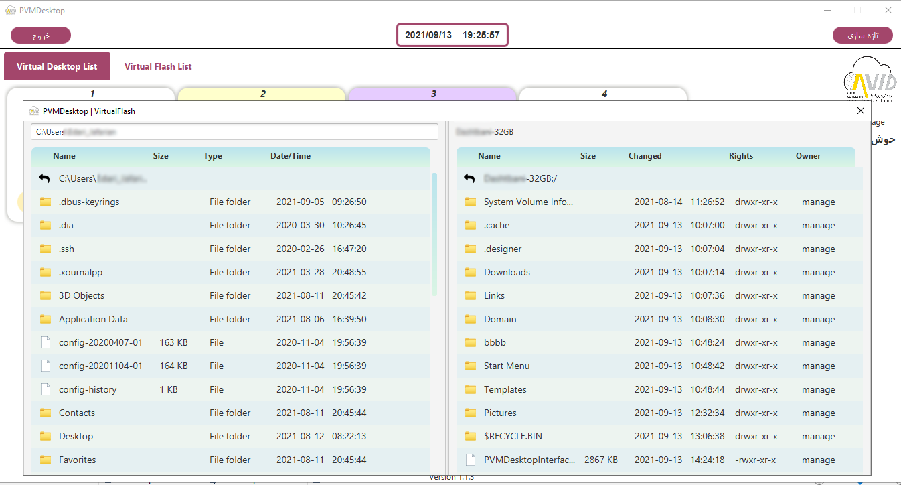Select virtual desktop tab 1
This screenshot has width=901, height=485.
point(92,94)
